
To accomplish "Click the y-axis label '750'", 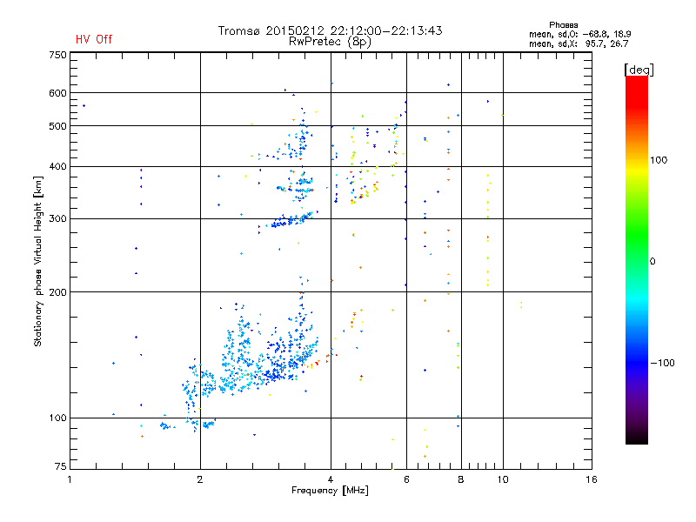I will pos(57,55).
